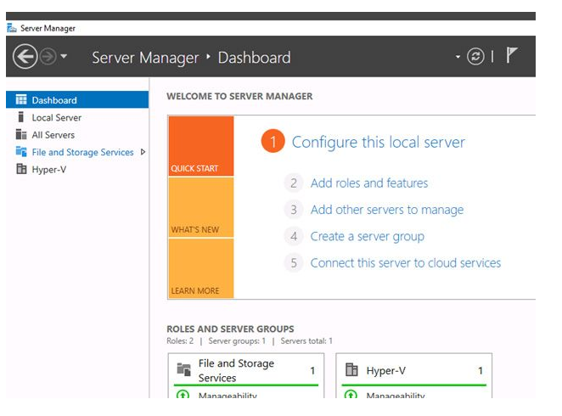Open the notifications flag icon

click(511, 55)
